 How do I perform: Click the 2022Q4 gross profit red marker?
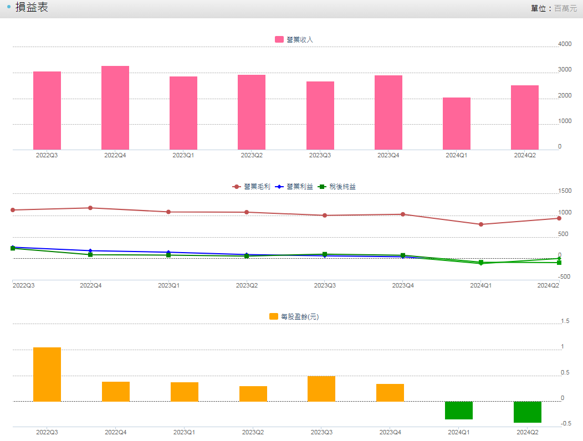coord(90,208)
